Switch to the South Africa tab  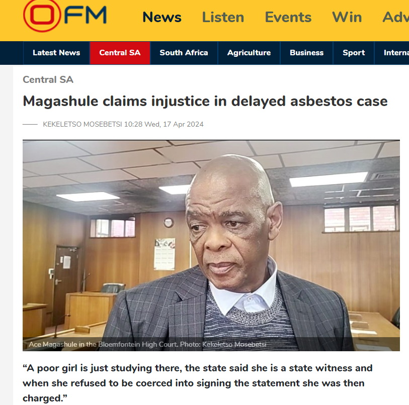(184, 53)
